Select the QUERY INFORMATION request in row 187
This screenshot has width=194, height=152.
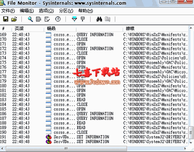(x=95, y=119)
